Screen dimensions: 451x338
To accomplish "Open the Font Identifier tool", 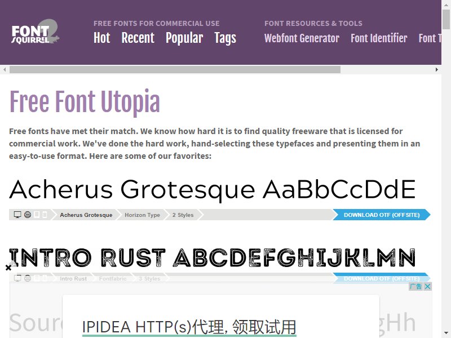I will click(379, 38).
